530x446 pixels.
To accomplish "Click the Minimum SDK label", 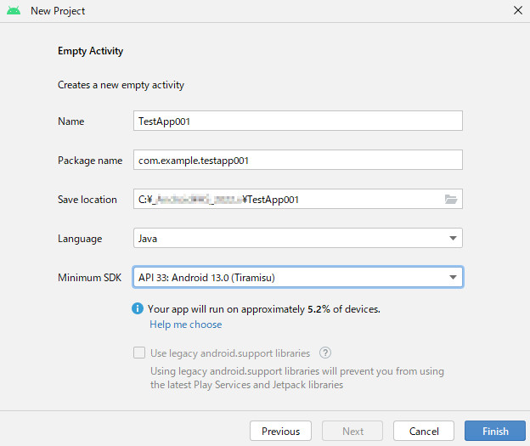I will coord(89,278).
